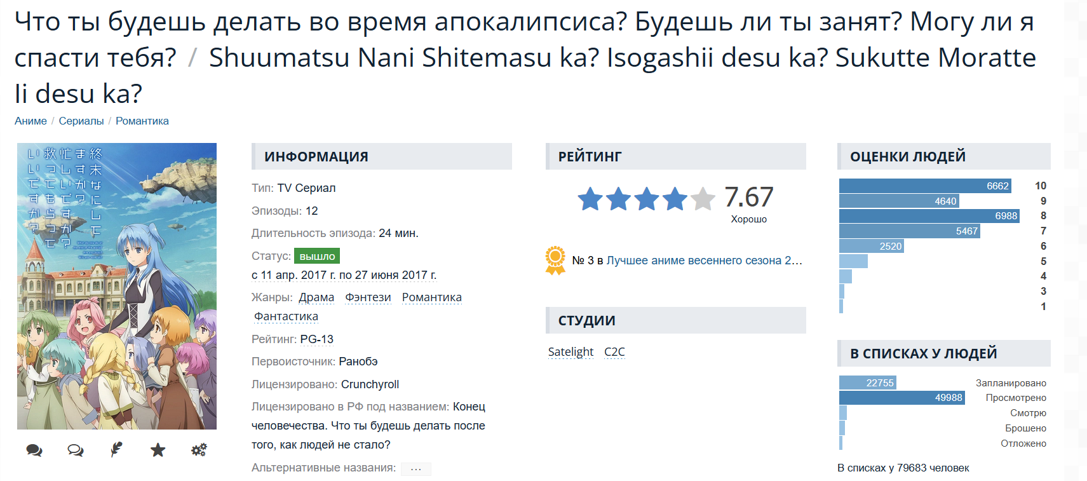Click the fifth gray rating star
Image resolution: width=1087 pixels, height=481 pixels.
point(703,199)
